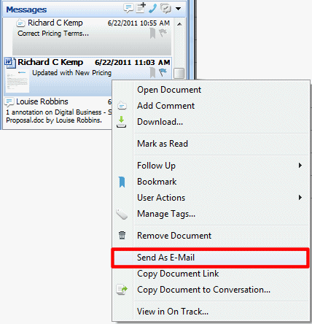Select Copy Document to Conversation... entry
This screenshot has width=312, height=324.
210,290
